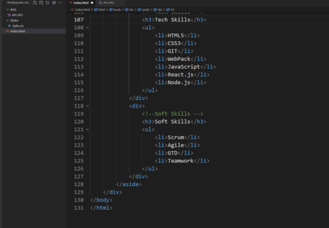Click h3 in the breadcrumb bar
Viewport: 329px width, 228px height.
(x=172, y=9)
